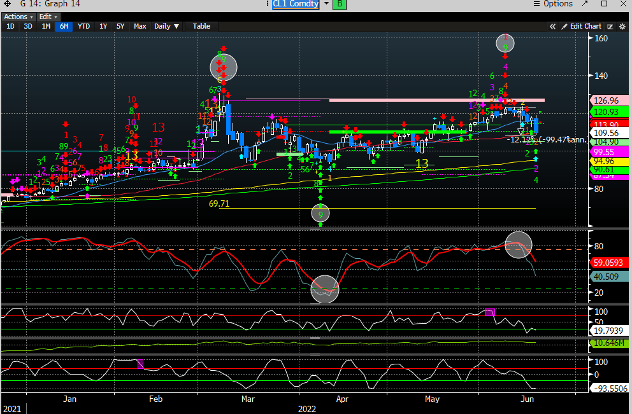
Task: Click the green B button by ticker
Action: tap(340, 4)
